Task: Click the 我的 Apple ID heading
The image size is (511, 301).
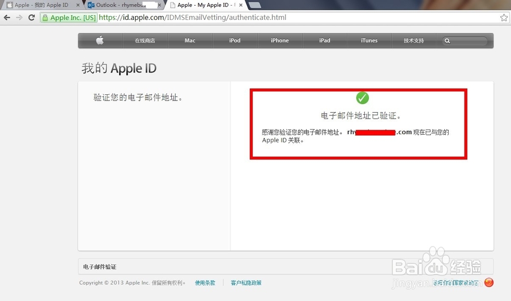Action: click(119, 68)
